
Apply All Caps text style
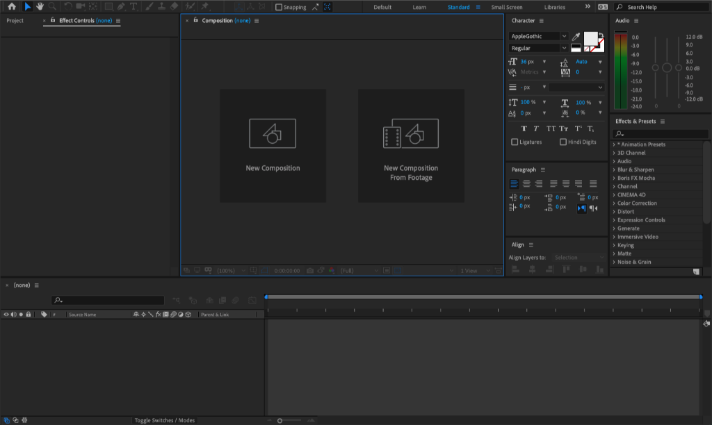click(x=551, y=128)
